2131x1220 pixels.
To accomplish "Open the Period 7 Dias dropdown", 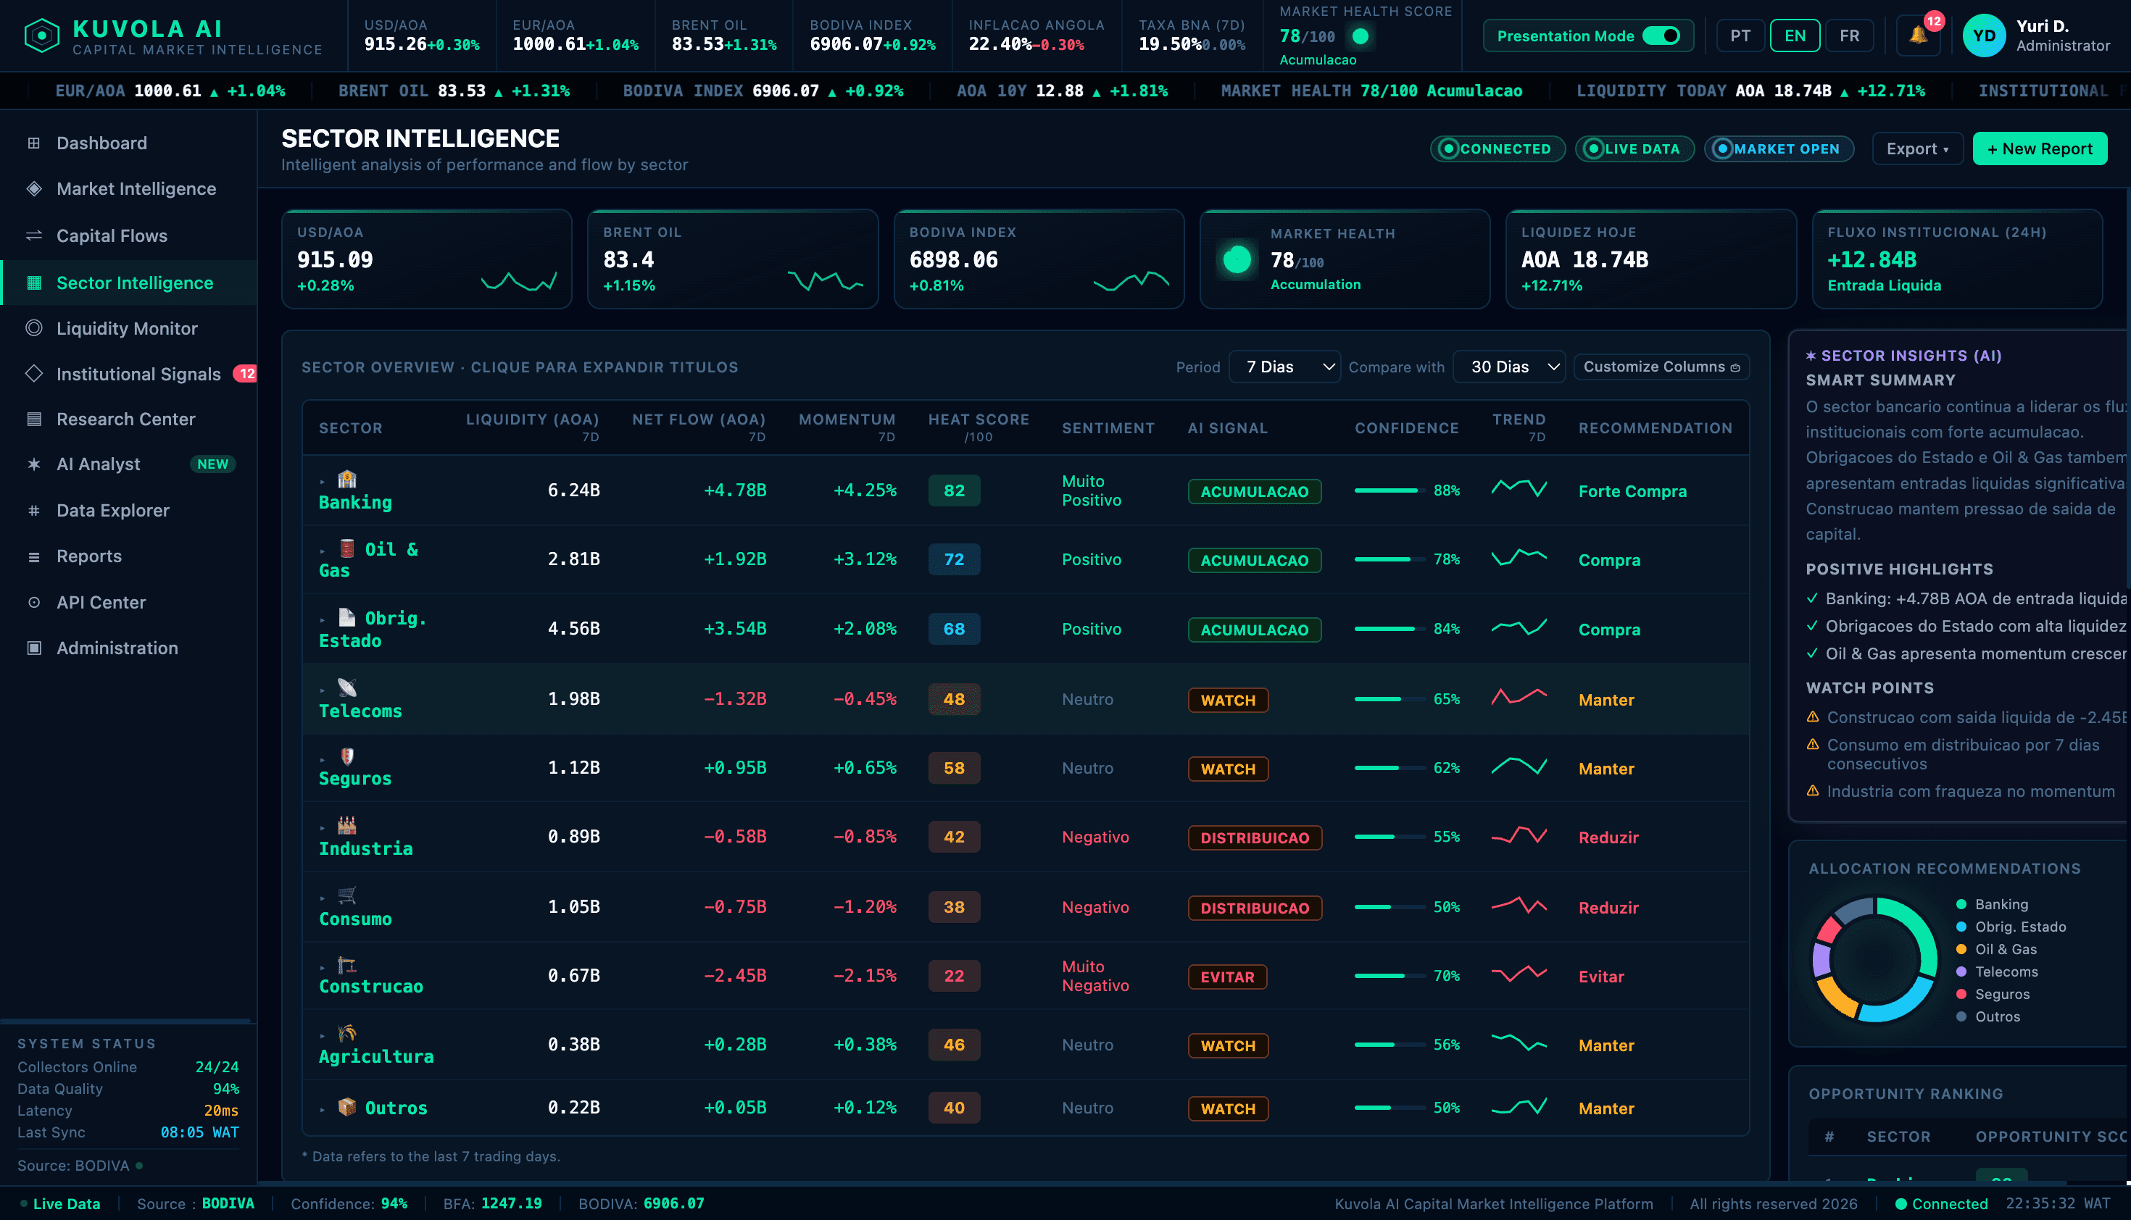I will point(1284,367).
